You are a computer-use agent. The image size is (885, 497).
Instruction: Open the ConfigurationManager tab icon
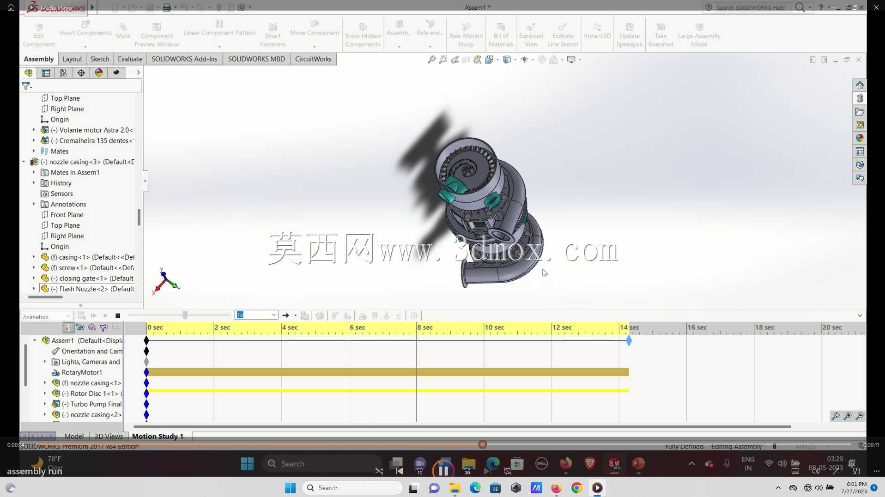coord(63,73)
